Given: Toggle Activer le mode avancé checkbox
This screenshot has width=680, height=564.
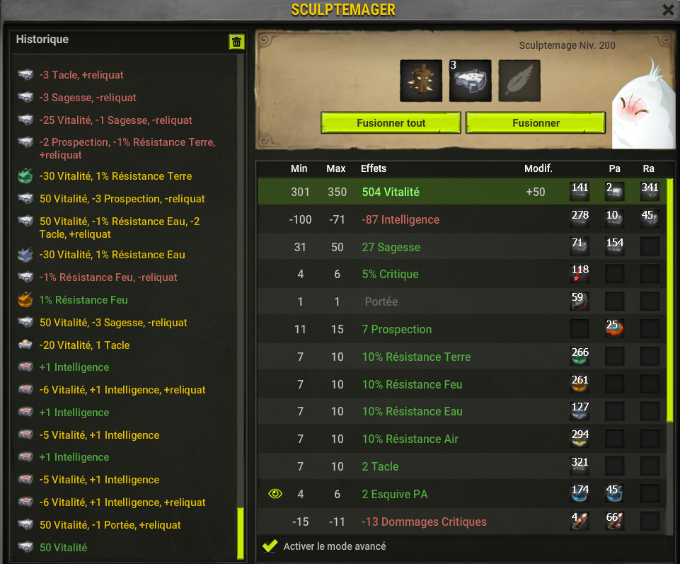Looking at the screenshot, I should [x=270, y=546].
